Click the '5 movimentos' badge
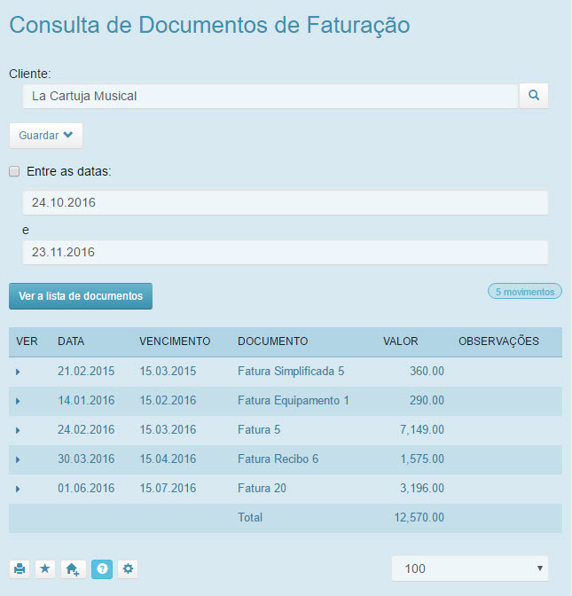The image size is (572, 596). pos(524,291)
